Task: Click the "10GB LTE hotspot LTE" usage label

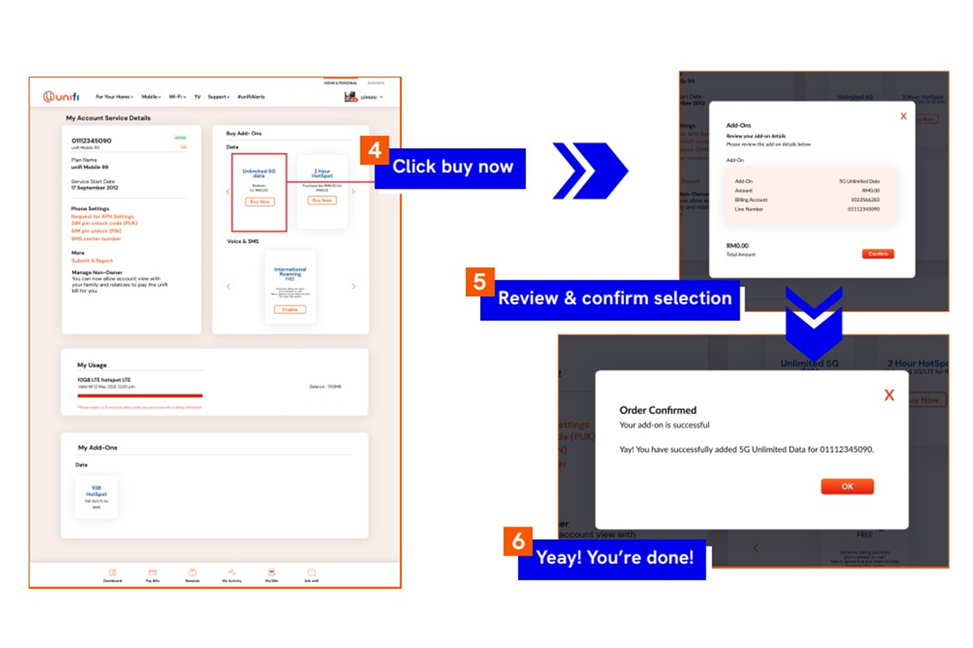Action: 104,379
